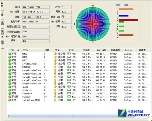This screenshot has height=121, width=152.
Task: Open the IP 连接 side tab
Action: click(x=2, y=34)
